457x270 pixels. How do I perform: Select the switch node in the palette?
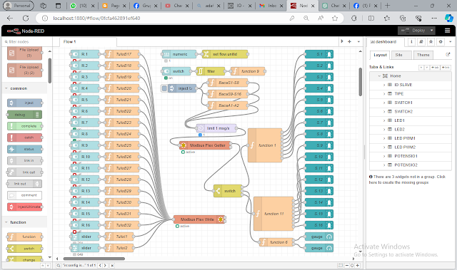pyautogui.click(x=25, y=249)
